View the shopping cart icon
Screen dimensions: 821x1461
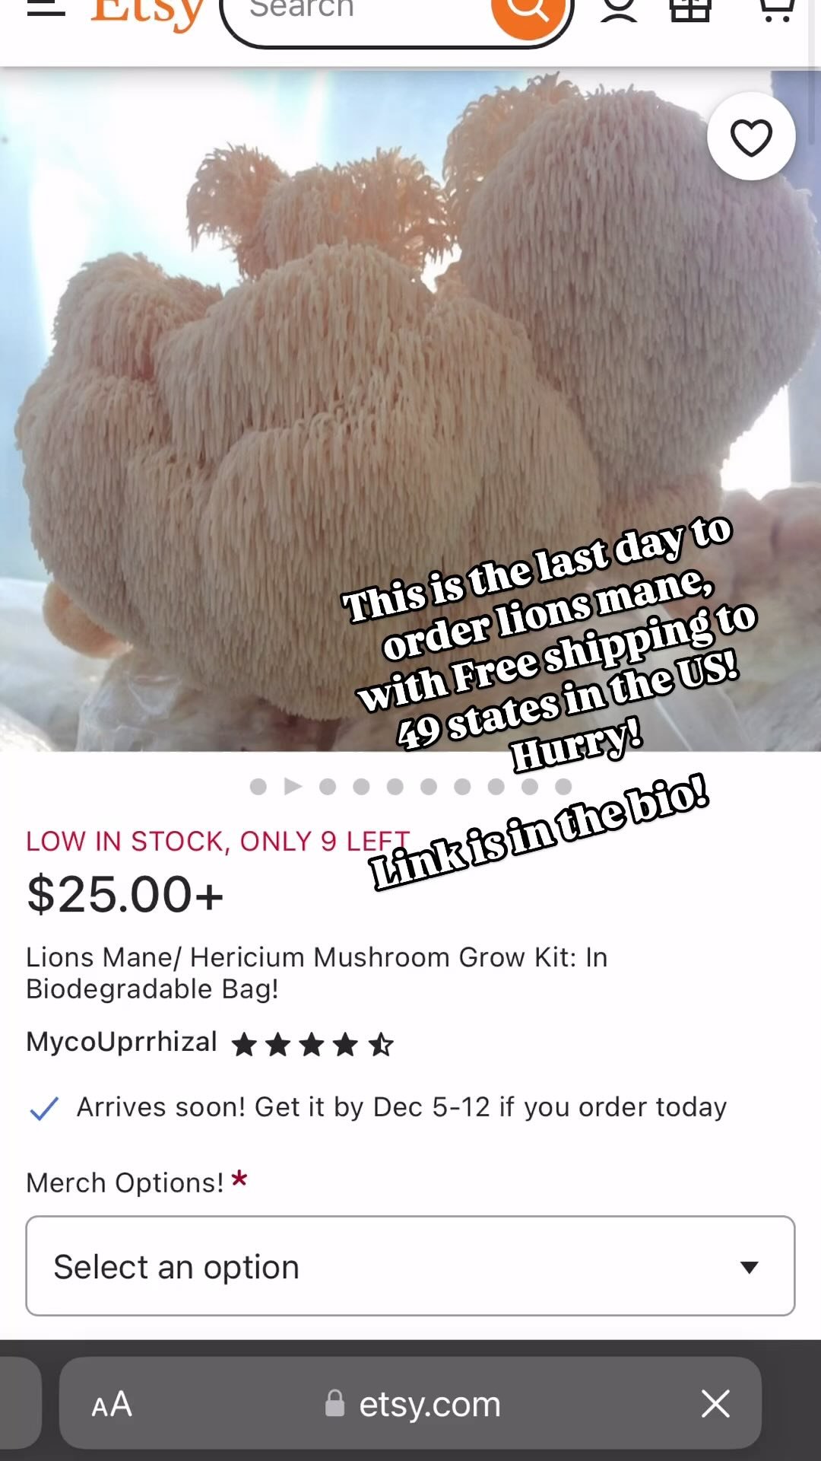click(776, 9)
